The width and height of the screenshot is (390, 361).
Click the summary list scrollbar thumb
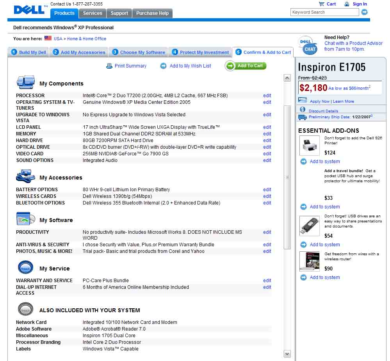287,177
